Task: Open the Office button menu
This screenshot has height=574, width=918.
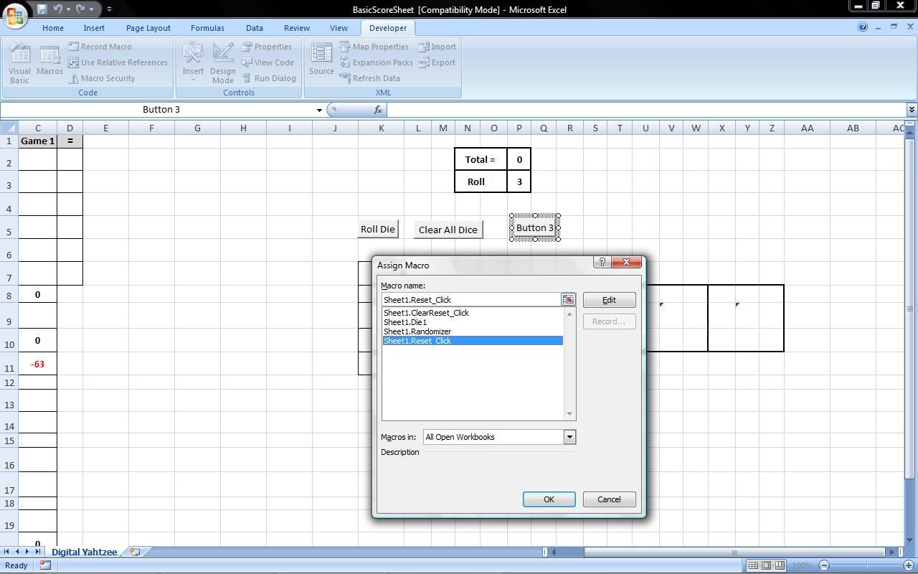Action: (x=14, y=14)
